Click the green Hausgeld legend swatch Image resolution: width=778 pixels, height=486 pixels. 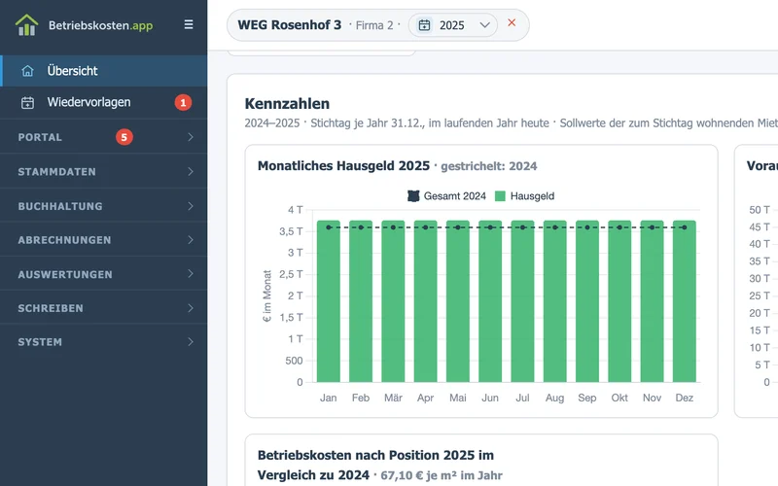[500, 196]
